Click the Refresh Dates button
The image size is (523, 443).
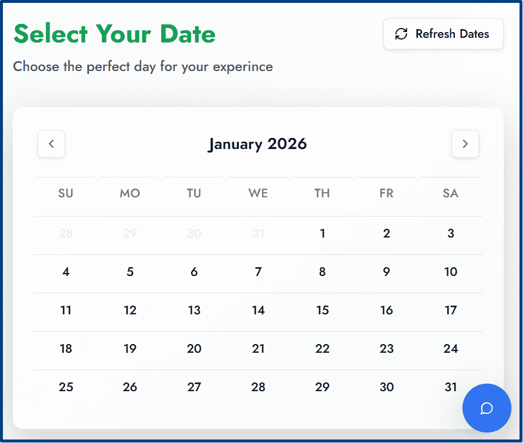click(443, 34)
